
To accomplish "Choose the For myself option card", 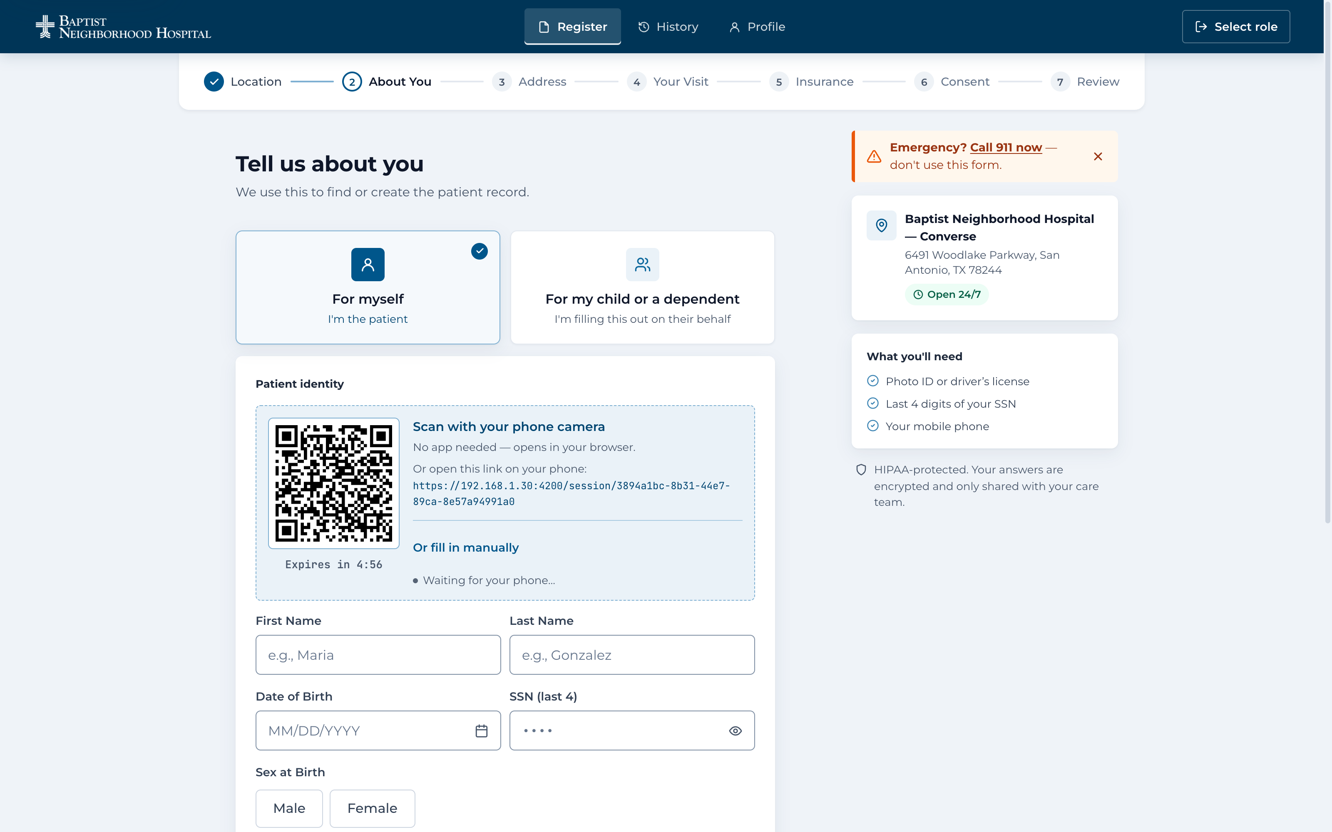I will point(368,287).
